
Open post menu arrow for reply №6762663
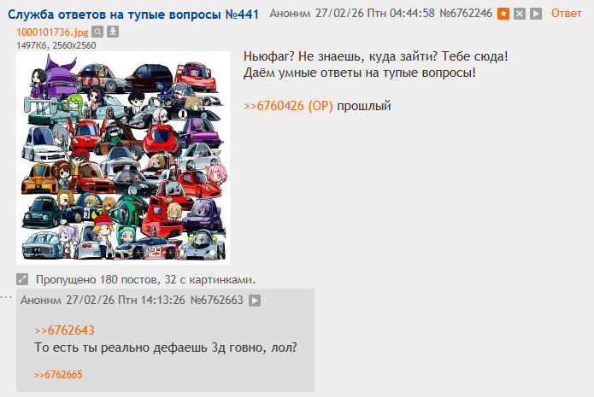point(255,301)
